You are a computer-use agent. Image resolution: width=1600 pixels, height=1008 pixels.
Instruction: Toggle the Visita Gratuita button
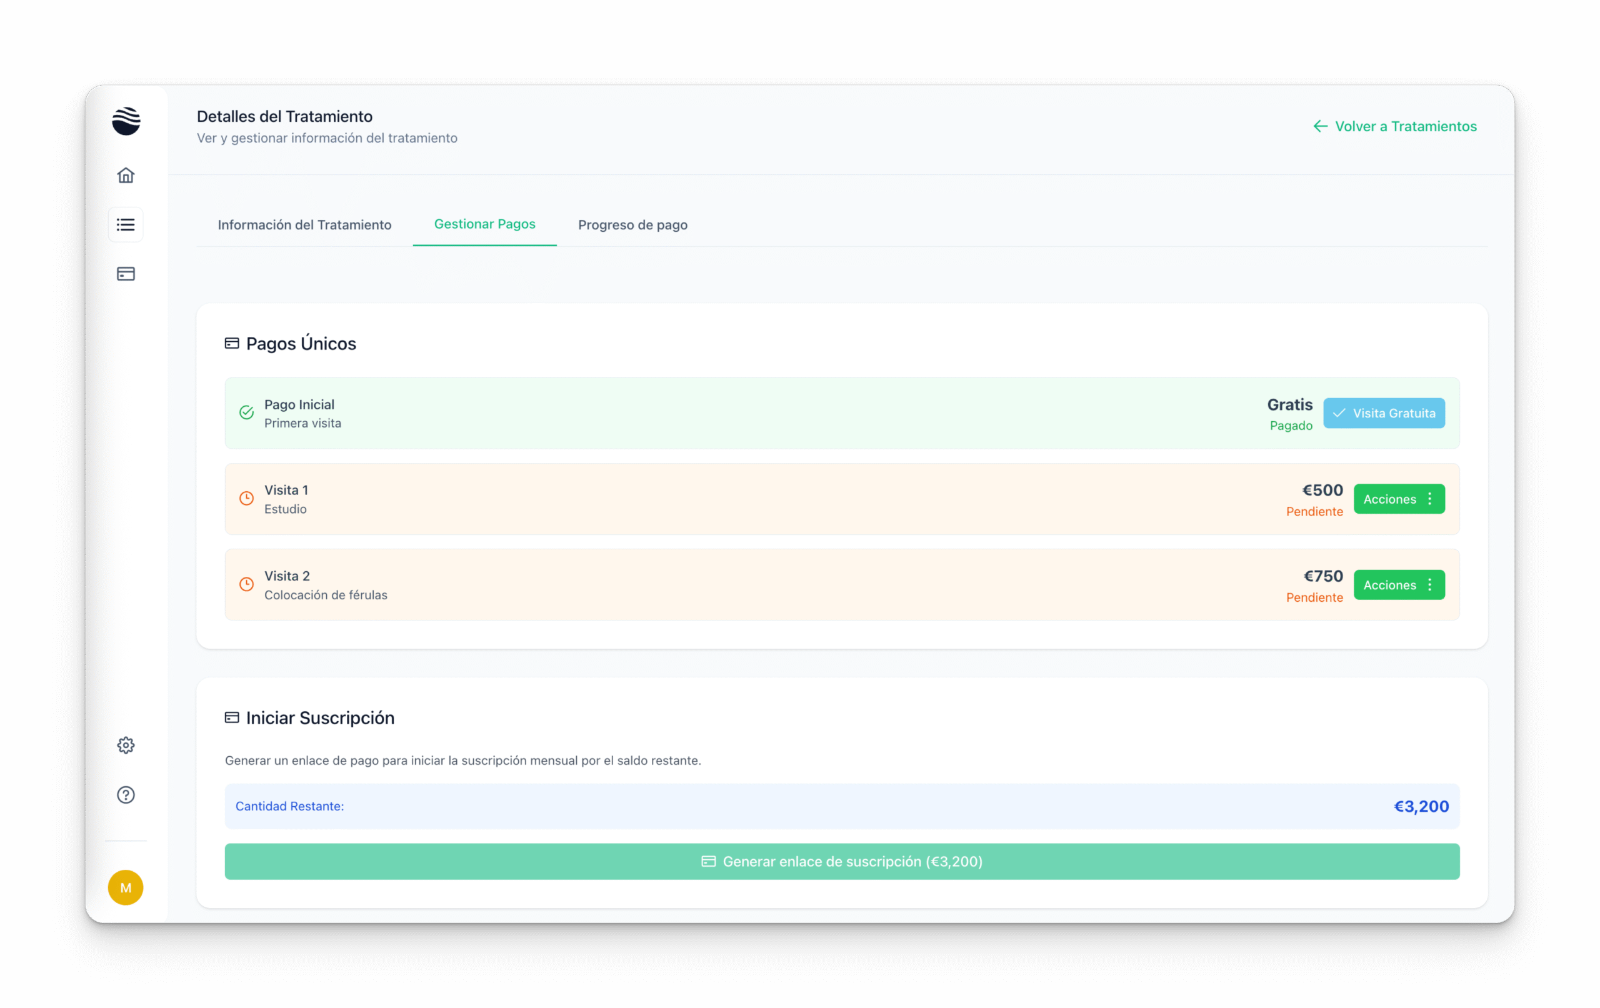pos(1383,413)
